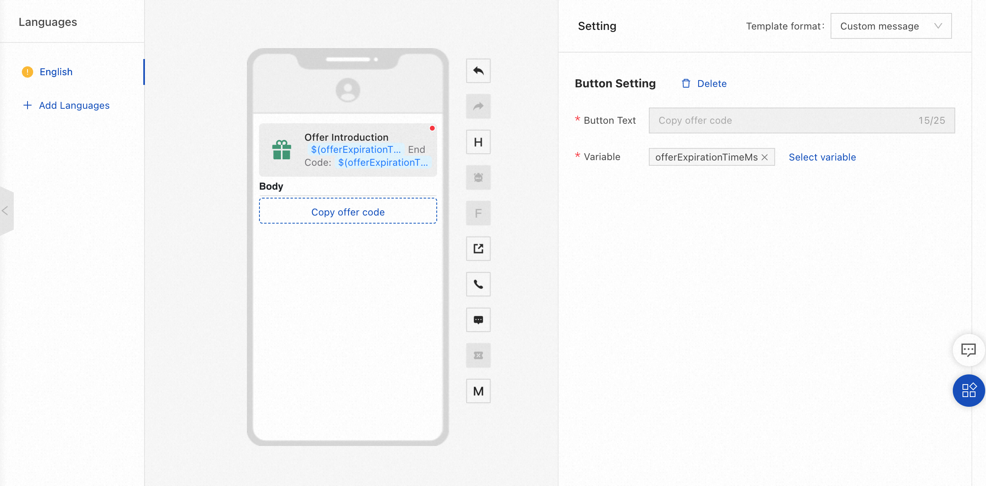Add phone call button icon
Screen dimensions: 986x486
478,284
